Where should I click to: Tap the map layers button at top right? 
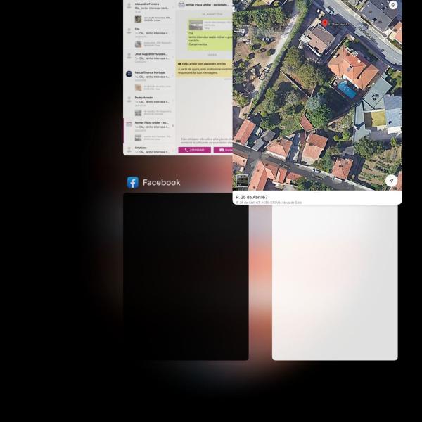click(x=392, y=5)
